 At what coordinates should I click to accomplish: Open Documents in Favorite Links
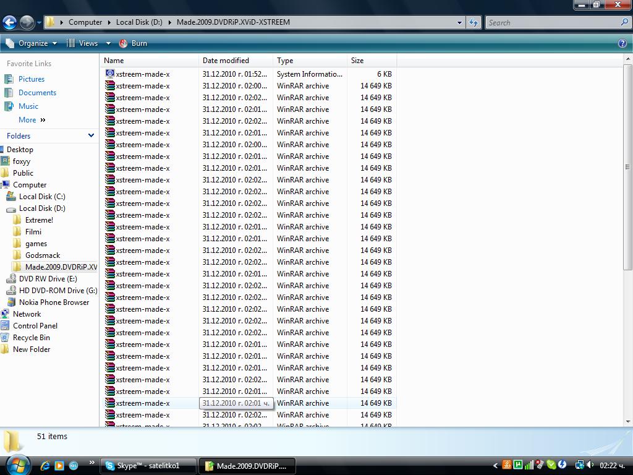(37, 93)
